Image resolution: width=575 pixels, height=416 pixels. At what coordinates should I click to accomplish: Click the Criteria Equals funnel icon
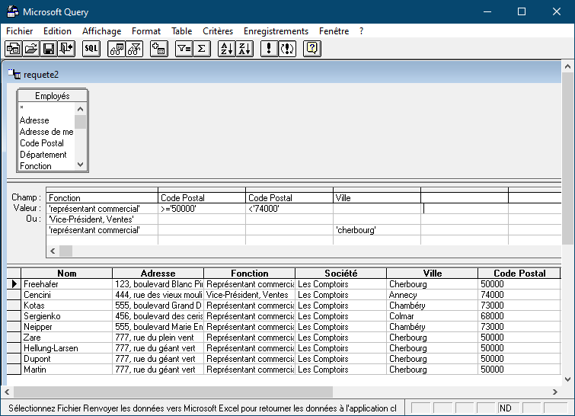click(184, 49)
